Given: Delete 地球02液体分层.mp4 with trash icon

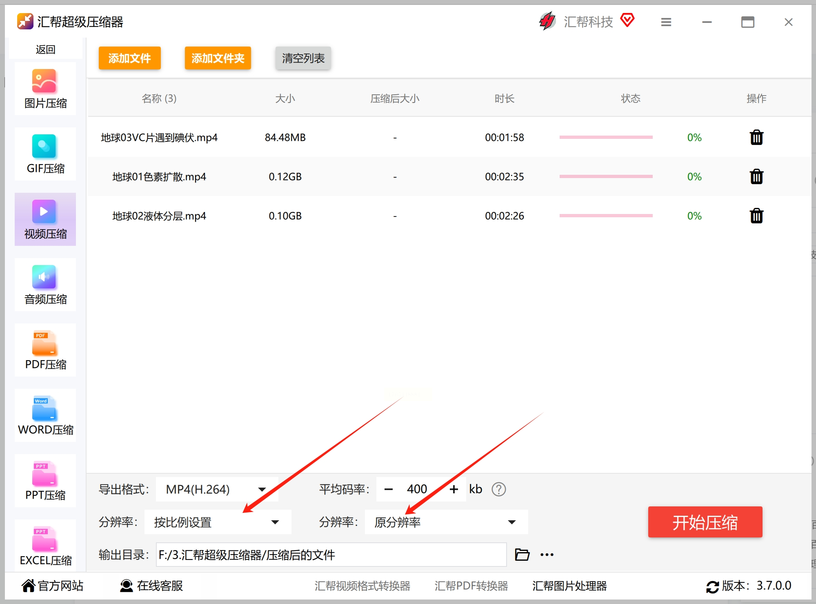Looking at the screenshot, I should point(756,216).
